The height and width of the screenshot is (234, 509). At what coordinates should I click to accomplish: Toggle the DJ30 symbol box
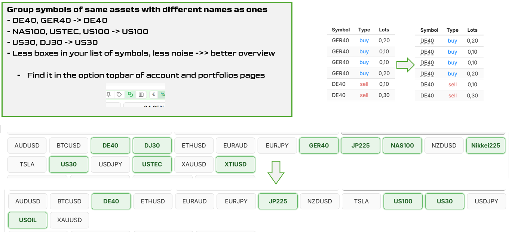pyautogui.click(x=152, y=146)
